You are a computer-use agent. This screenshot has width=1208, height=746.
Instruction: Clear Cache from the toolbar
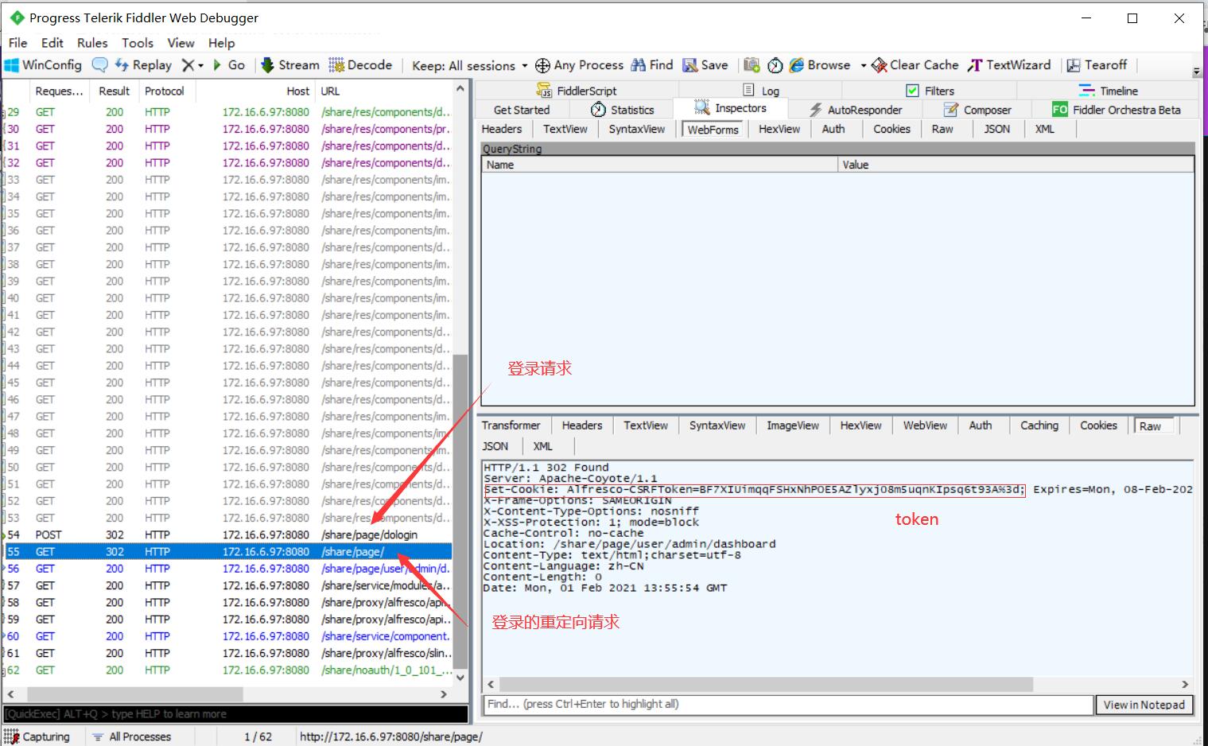tap(915, 65)
